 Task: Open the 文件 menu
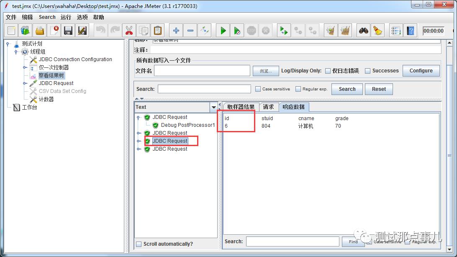(11, 17)
